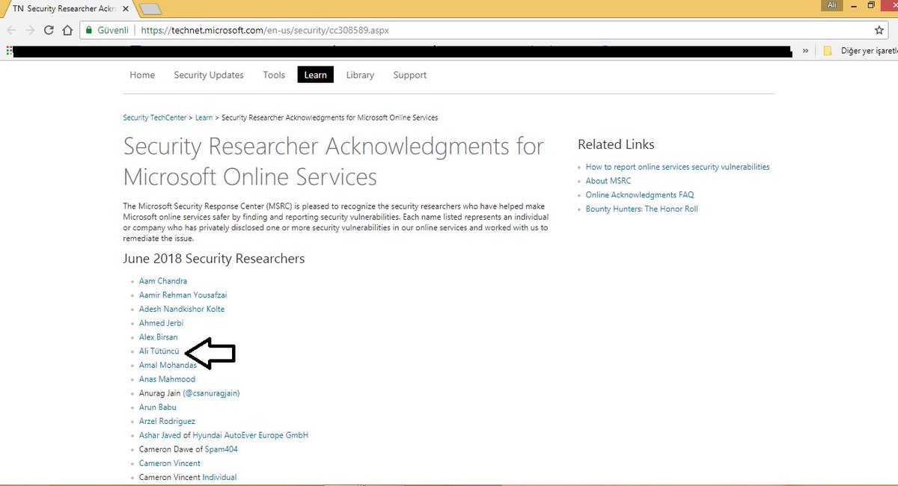The height and width of the screenshot is (486, 898).
Task: Click the Security TechCenter breadcrumb link
Action: [x=155, y=117]
